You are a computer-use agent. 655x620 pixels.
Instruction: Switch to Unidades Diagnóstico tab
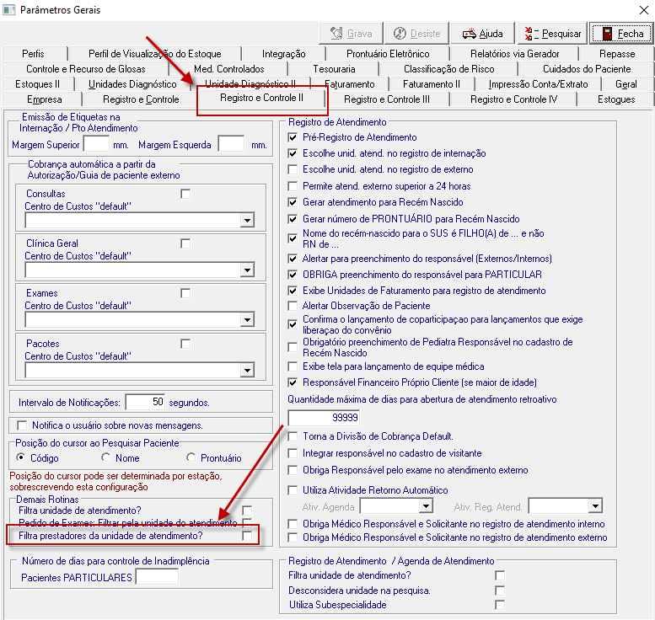(x=132, y=84)
